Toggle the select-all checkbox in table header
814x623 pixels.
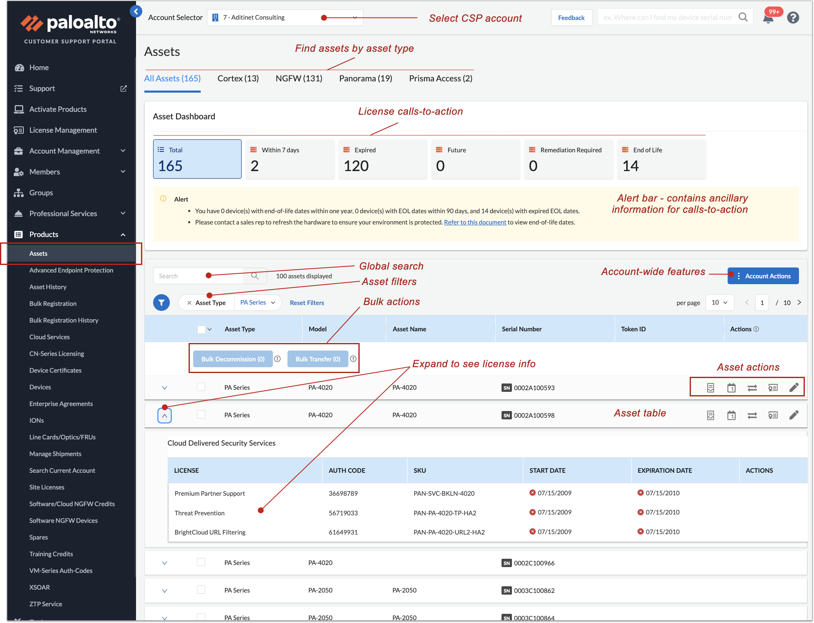click(x=201, y=329)
